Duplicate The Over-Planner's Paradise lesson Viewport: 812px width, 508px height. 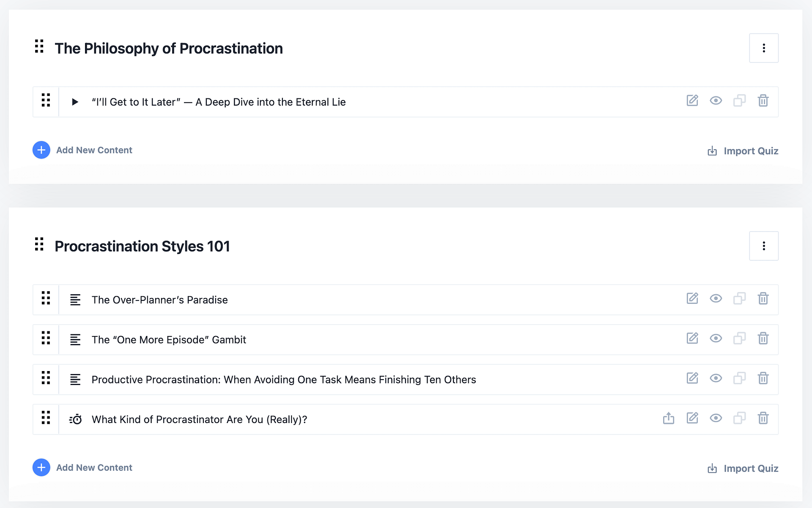point(739,298)
